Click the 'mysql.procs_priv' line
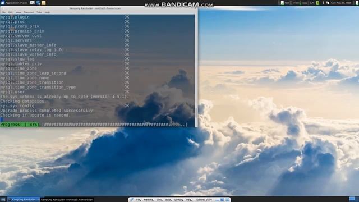The image size is (359, 202). click(20, 26)
